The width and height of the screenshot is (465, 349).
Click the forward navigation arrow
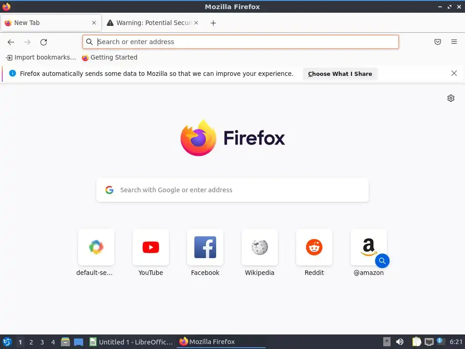point(27,42)
